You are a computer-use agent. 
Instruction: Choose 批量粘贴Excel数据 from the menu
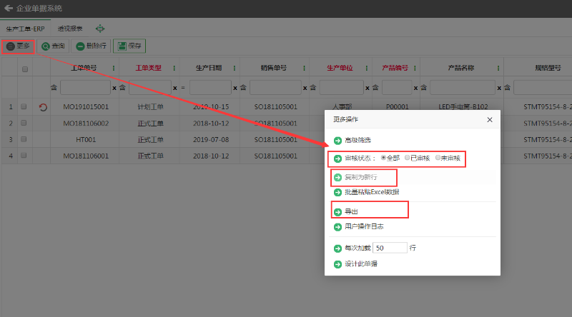pyautogui.click(x=372, y=192)
